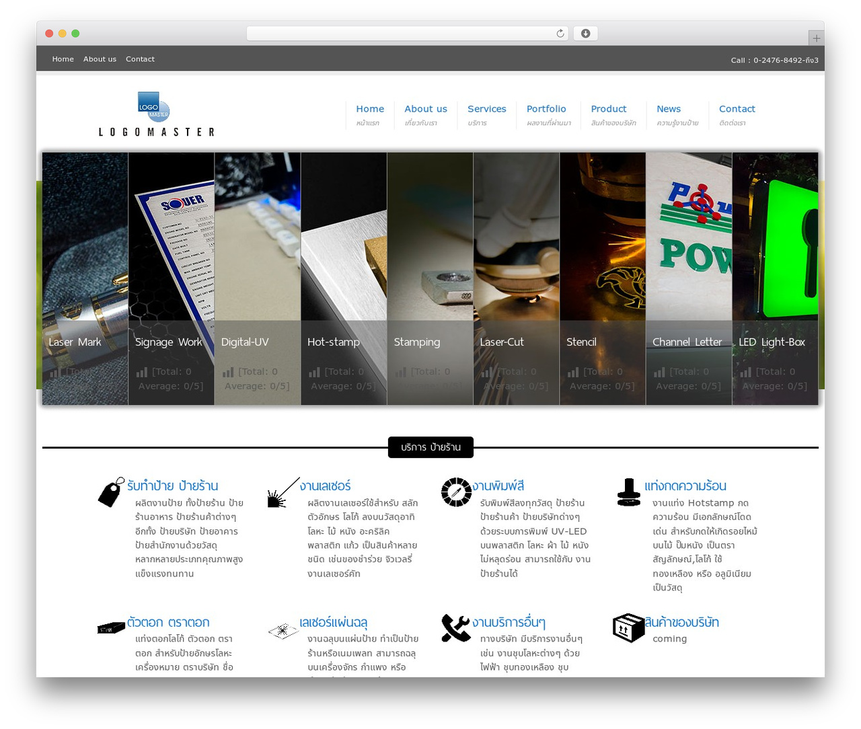Open a new browser tab with plus
861x729 pixels.
click(816, 38)
